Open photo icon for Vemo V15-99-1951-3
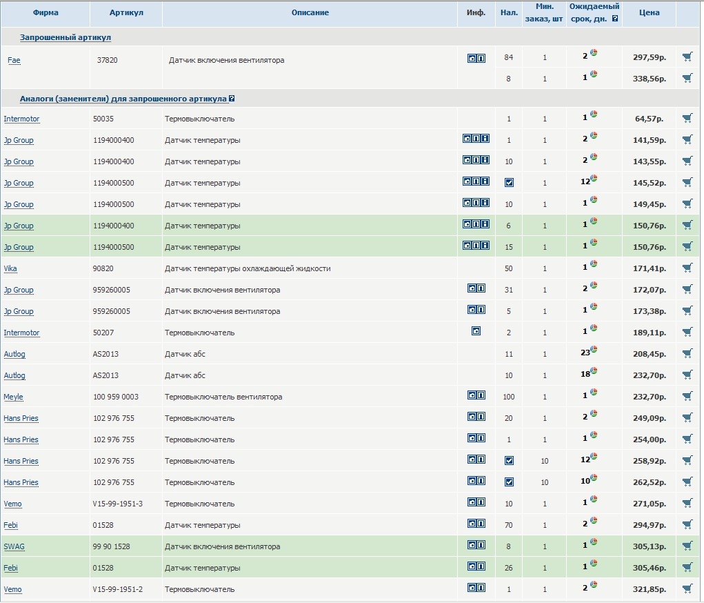The height and width of the screenshot is (603, 704). tap(472, 502)
